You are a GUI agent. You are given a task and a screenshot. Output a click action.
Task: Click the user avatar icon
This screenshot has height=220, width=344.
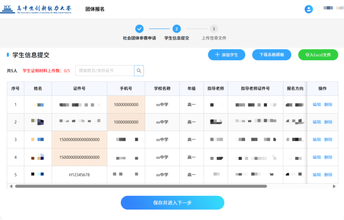pyautogui.click(x=309, y=9)
